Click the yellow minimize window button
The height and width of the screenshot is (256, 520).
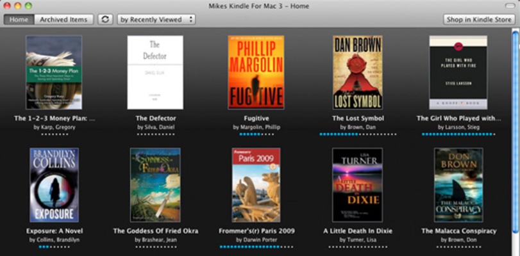tap(17, 6)
